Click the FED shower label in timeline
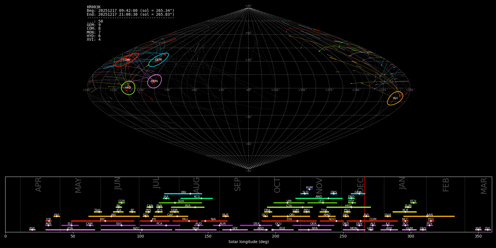Image resolution: width=496 pixels, height=248 pixels. tap(431, 219)
